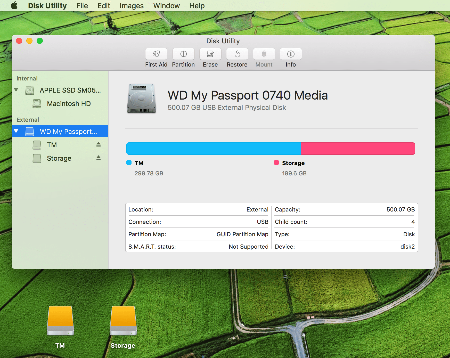This screenshot has width=450, height=358.
Task: Click the GUID Partition Map value
Action: pyautogui.click(x=242, y=234)
